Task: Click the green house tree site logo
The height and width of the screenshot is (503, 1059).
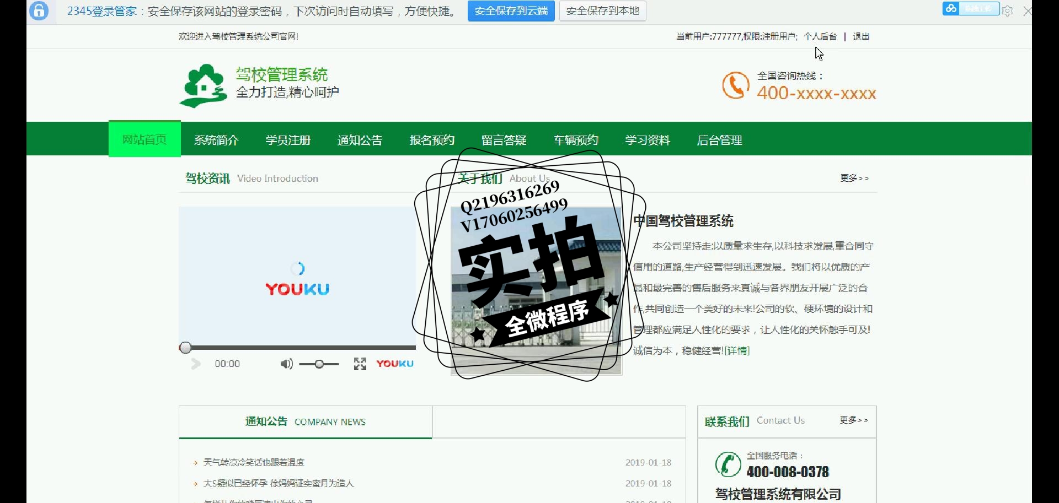Action: point(203,85)
